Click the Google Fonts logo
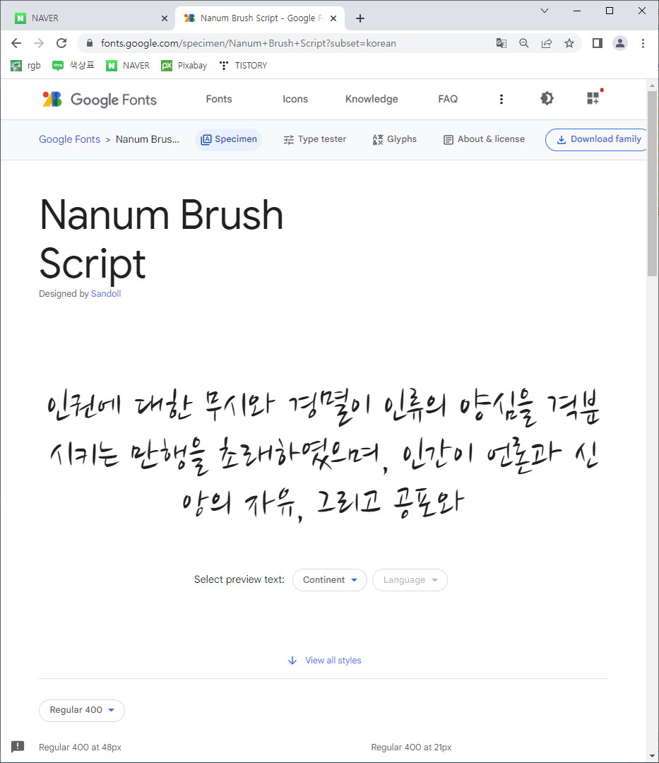The width and height of the screenshot is (659, 763). pyautogui.click(x=99, y=100)
